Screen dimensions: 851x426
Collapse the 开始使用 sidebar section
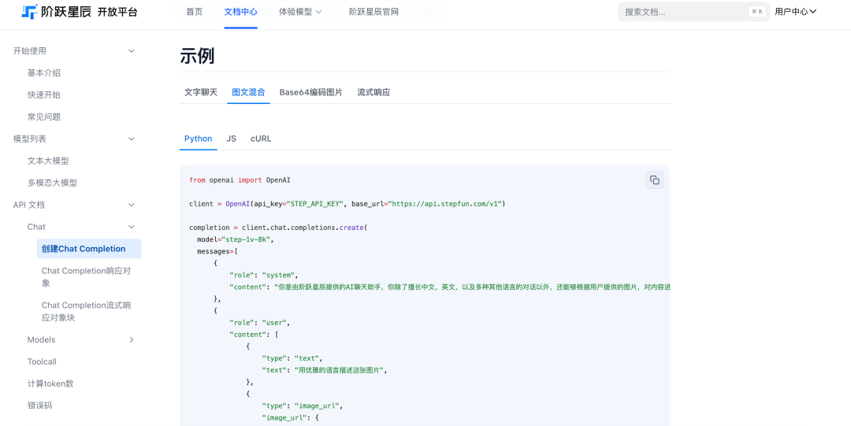[132, 51]
